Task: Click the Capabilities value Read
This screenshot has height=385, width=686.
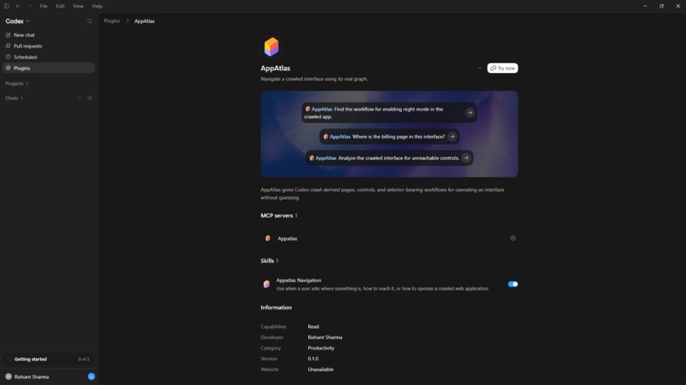Action: [313, 327]
